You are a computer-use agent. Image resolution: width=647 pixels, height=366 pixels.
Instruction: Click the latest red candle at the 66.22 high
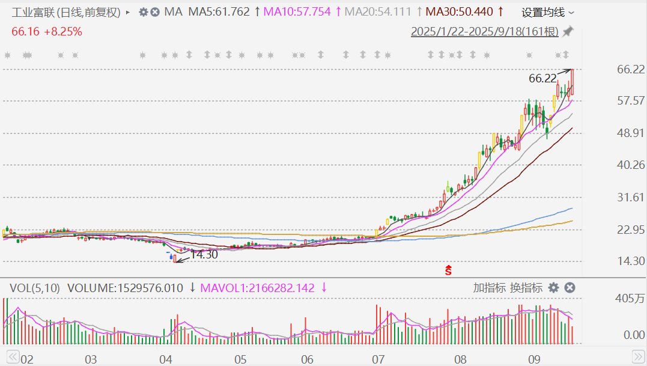573,82
